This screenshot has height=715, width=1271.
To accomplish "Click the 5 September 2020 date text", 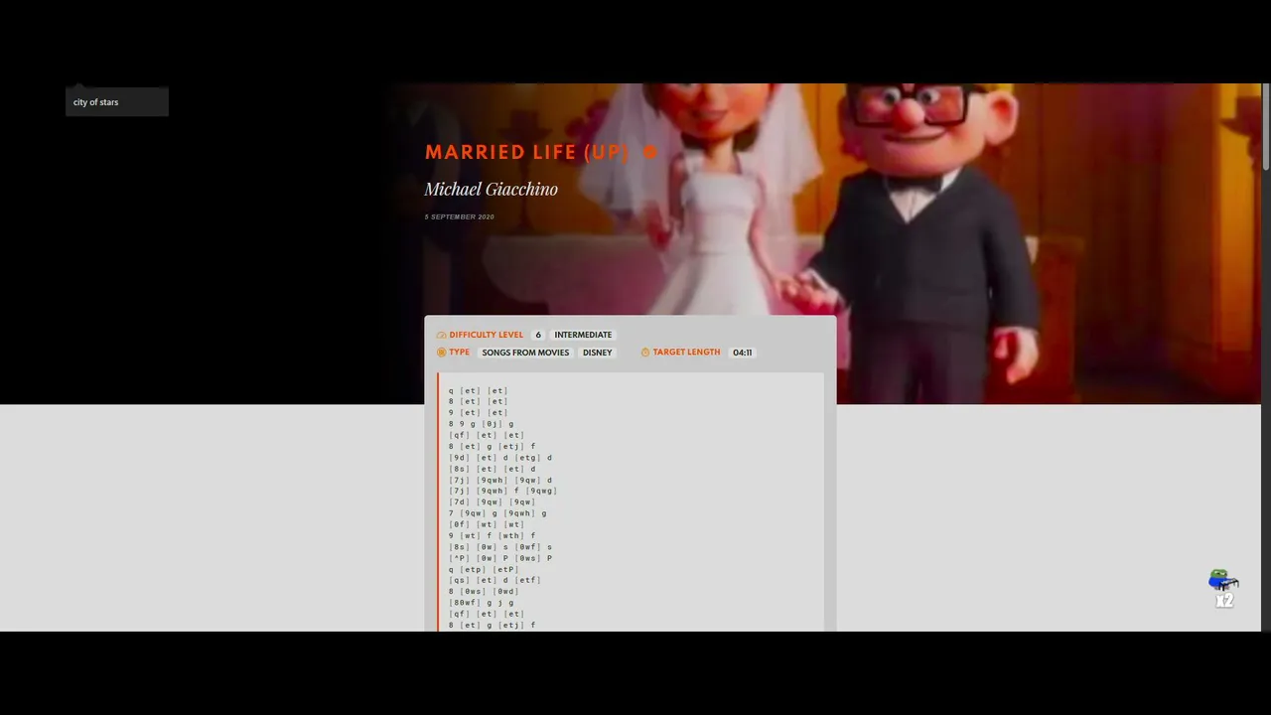I will point(459,216).
